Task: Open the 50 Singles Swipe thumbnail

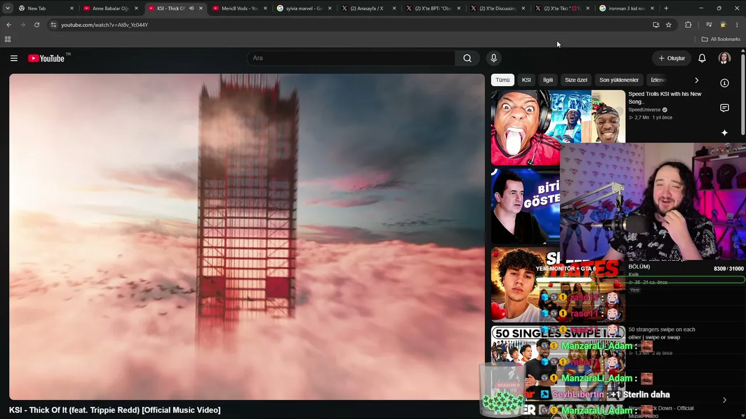Action: tap(558, 363)
